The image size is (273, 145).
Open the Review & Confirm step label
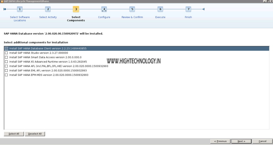click(x=132, y=17)
